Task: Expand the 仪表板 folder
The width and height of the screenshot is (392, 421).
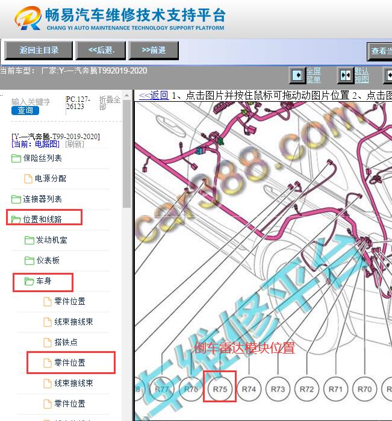Action: [x=48, y=260]
